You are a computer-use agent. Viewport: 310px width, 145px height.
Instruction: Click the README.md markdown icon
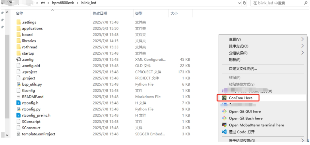(x=18, y=97)
